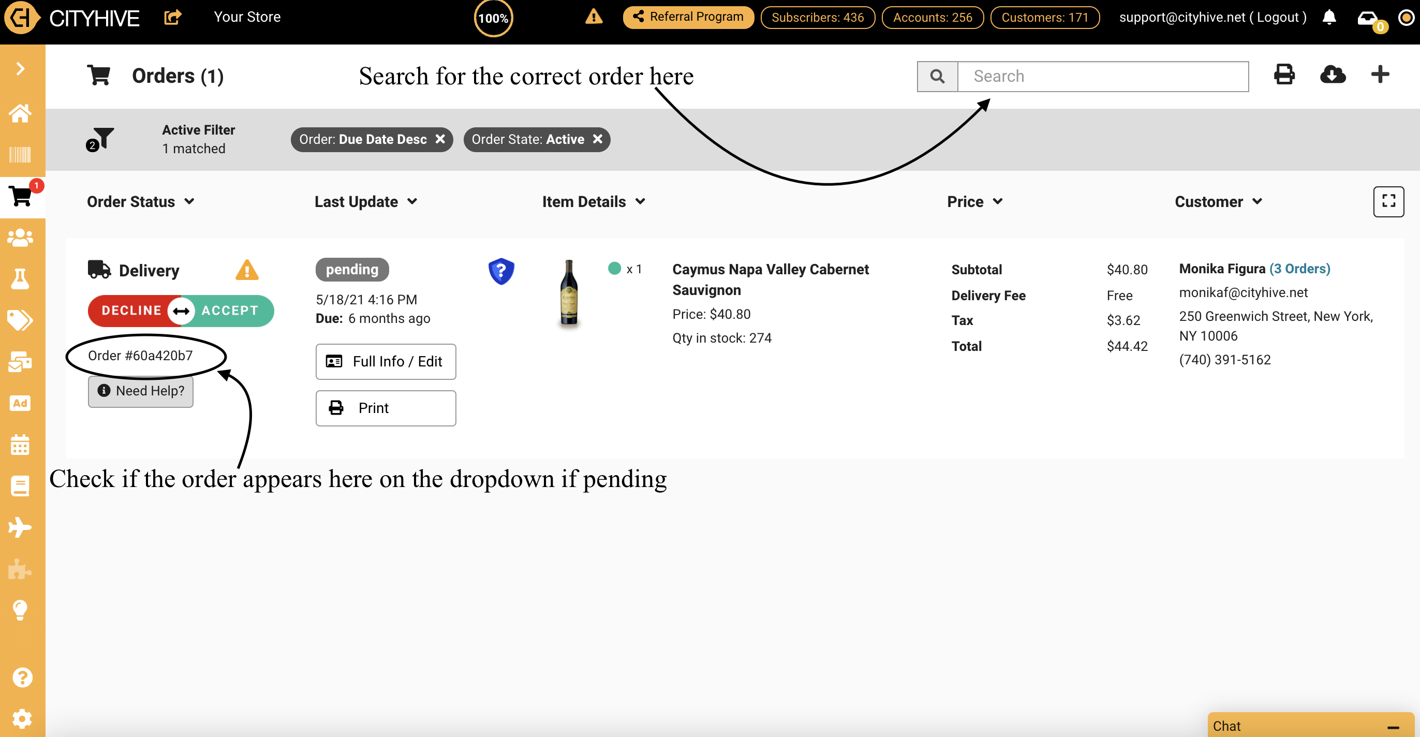This screenshot has height=737, width=1420.
Task: Open the book catalog section
Action: point(20,486)
